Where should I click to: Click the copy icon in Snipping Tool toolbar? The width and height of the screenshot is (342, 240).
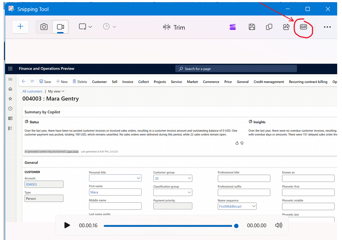pos(269,27)
